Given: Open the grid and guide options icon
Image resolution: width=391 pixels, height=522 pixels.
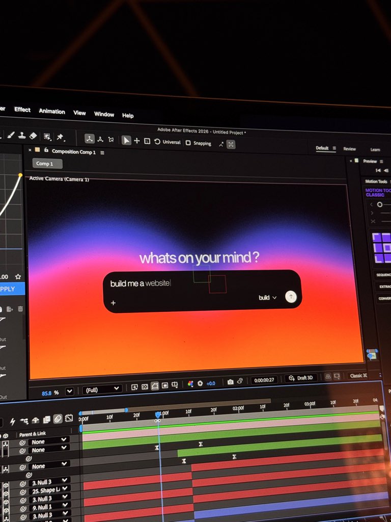Looking at the screenshot, I should click(175, 385).
